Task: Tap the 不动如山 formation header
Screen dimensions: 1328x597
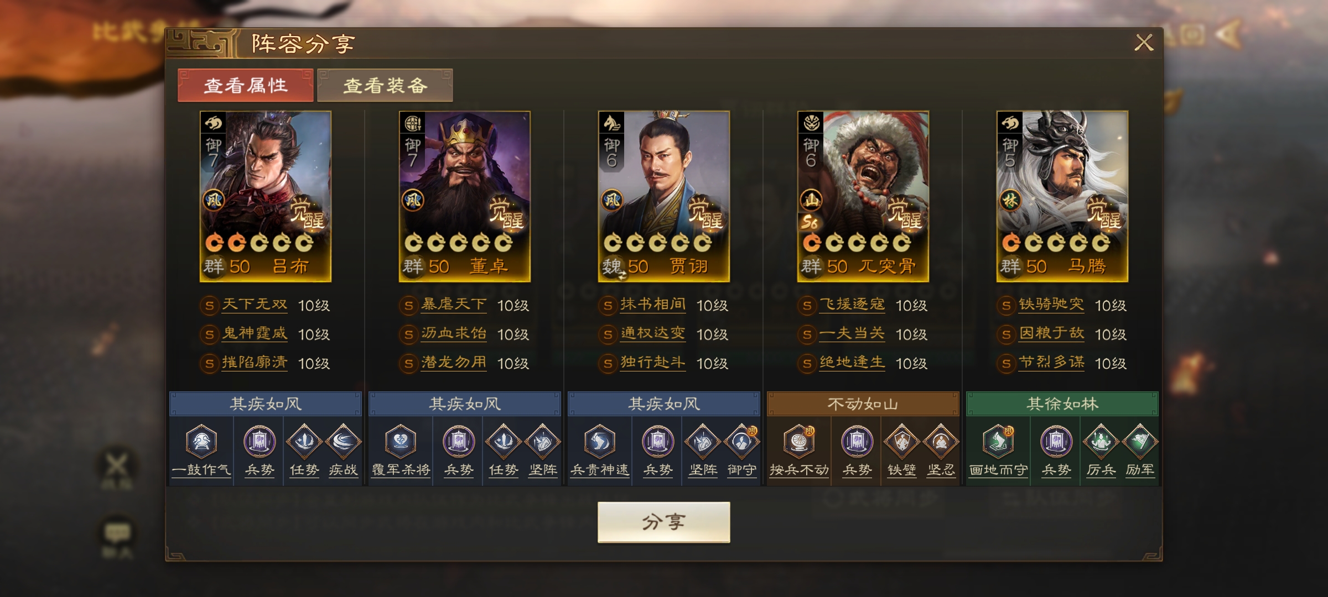Action: click(863, 404)
